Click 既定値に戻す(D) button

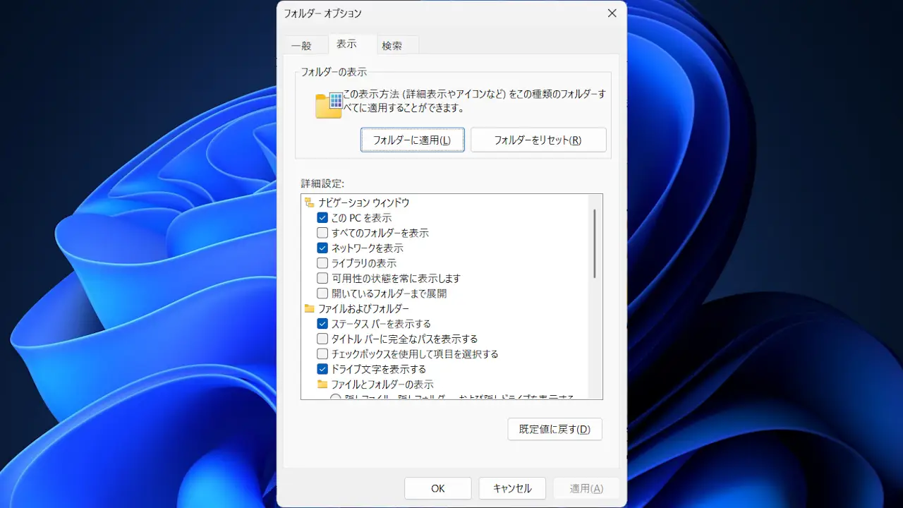click(x=554, y=429)
